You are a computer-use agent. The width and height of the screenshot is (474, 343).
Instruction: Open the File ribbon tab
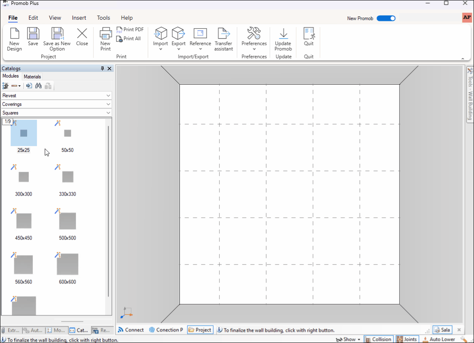click(13, 18)
